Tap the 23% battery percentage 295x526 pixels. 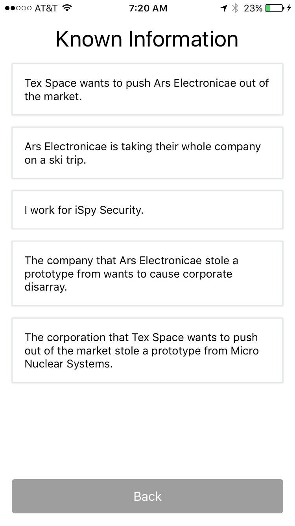253,8
